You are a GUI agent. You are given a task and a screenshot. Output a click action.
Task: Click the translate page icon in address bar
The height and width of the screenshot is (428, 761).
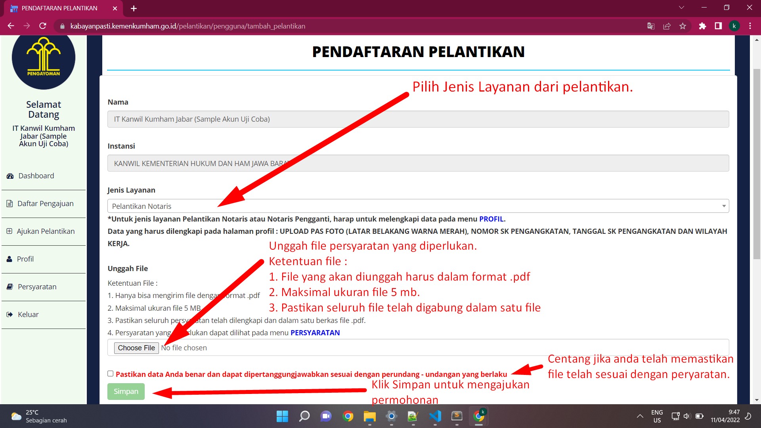pos(651,26)
